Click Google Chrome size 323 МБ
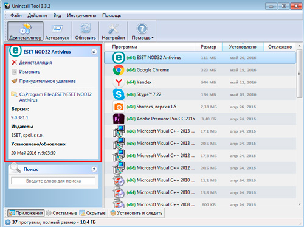 pyautogui.click(x=209, y=70)
